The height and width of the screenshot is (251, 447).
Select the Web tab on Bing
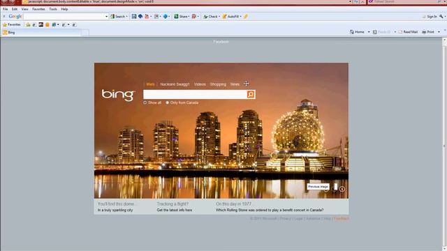point(150,84)
